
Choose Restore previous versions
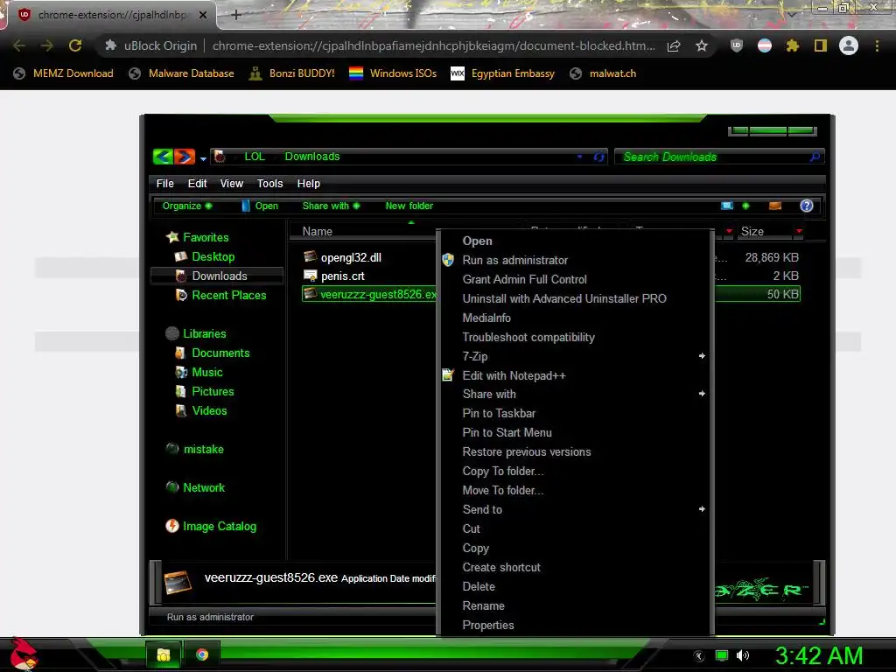[526, 452]
